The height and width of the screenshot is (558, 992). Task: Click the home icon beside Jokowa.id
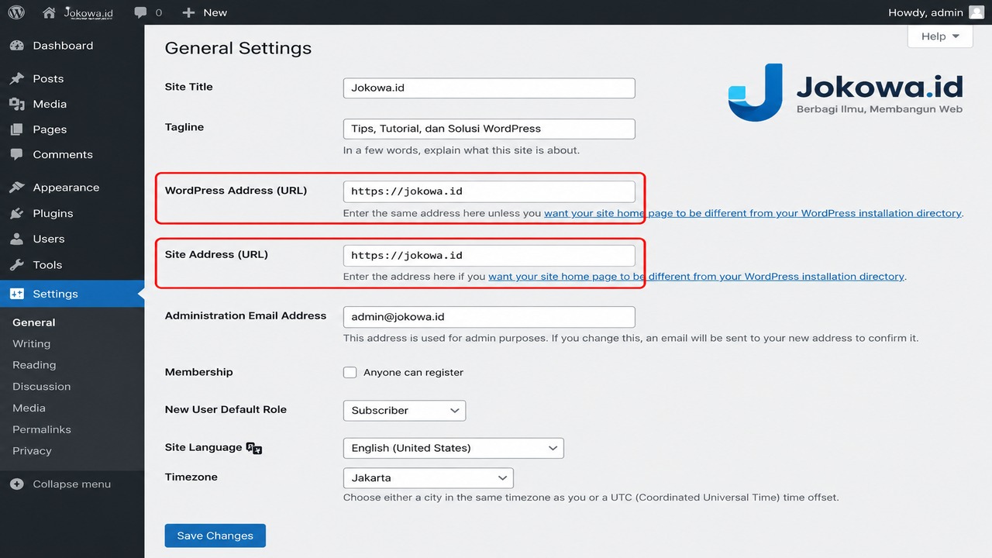(x=49, y=12)
